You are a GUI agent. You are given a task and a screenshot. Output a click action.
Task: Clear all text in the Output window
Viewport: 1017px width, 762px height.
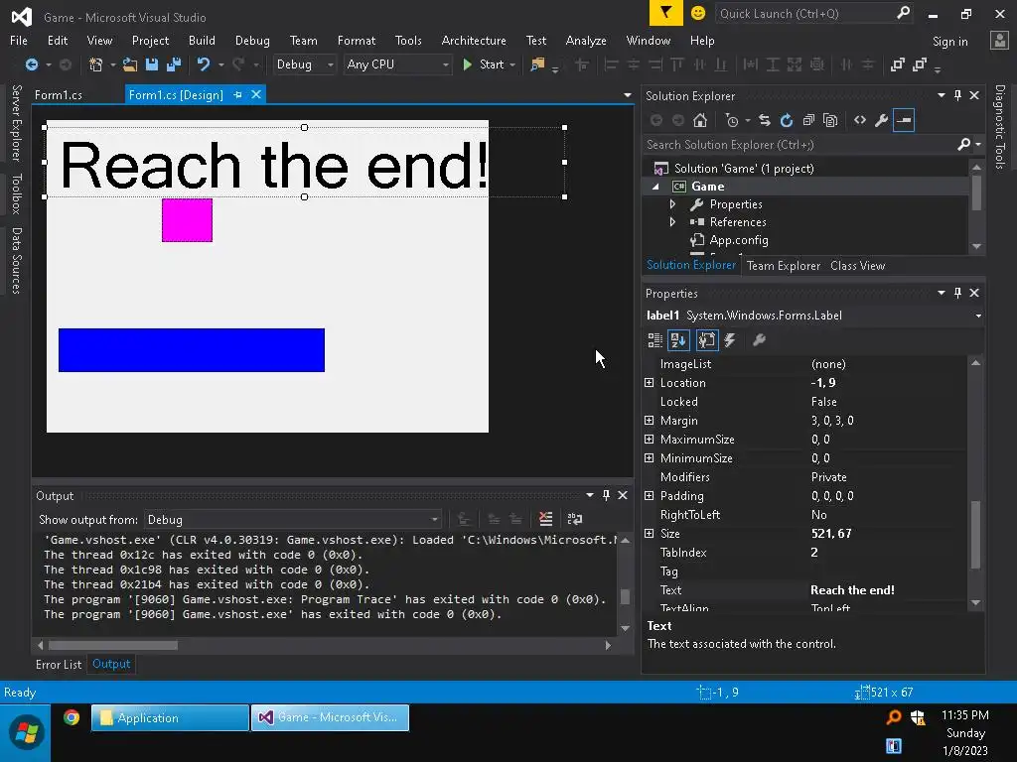click(546, 519)
